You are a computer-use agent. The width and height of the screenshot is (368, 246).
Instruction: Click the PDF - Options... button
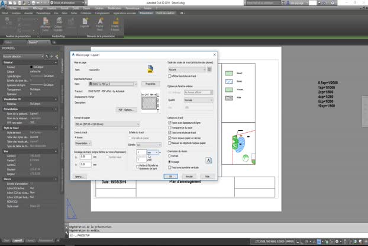(x=126, y=110)
